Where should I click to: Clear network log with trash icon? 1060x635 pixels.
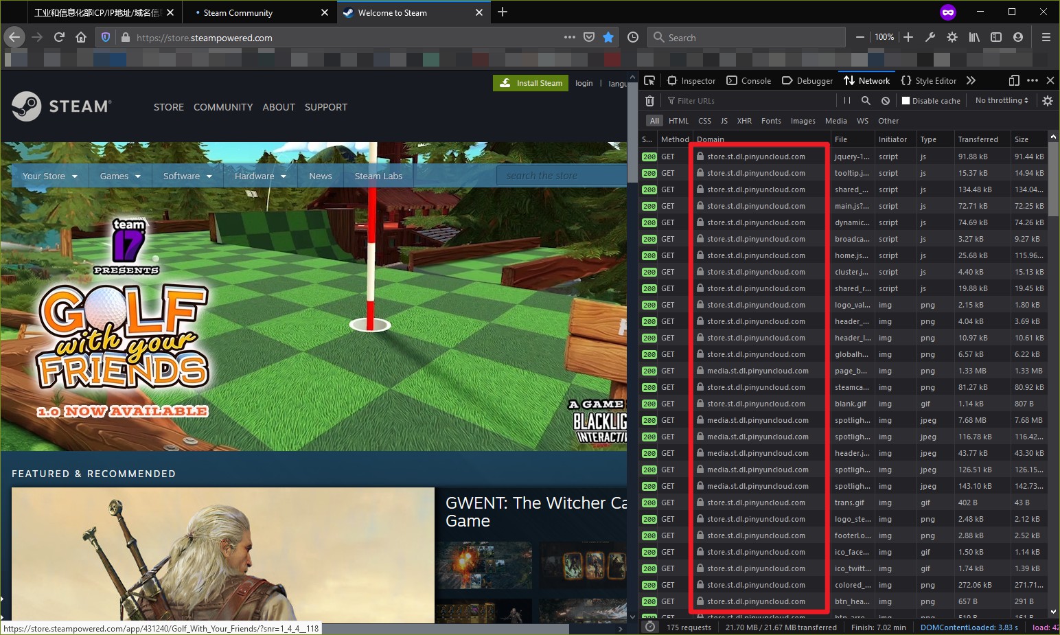(649, 101)
